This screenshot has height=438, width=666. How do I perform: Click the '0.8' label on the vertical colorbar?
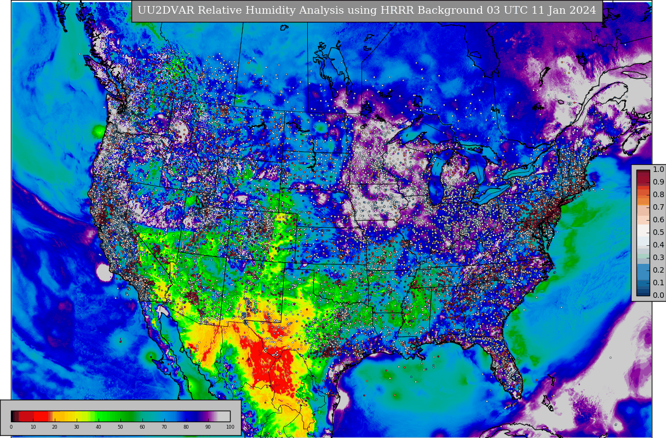click(x=658, y=195)
